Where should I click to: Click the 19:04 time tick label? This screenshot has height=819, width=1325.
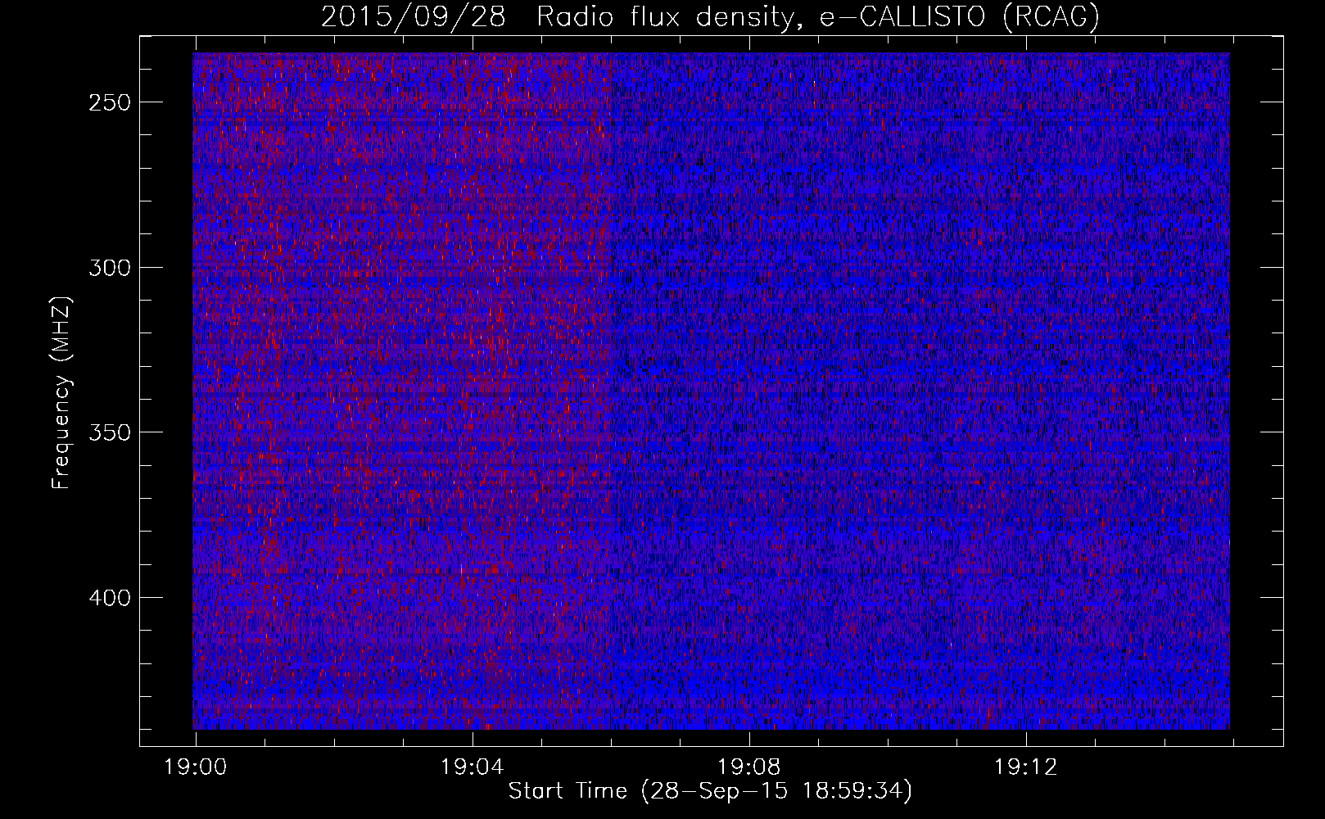[x=472, y=767]
